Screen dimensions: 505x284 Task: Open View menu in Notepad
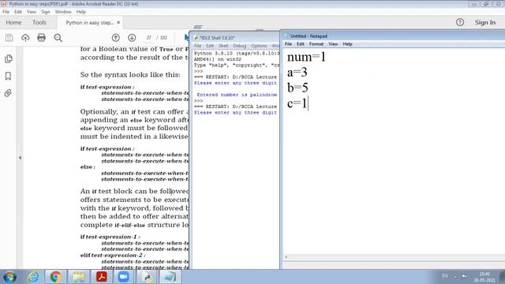pos(333,44)
